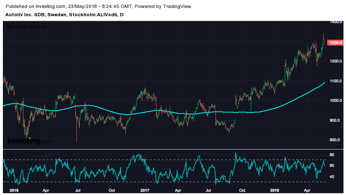The image size is (346, 195).
Task: Click the 900.0 price axis label
Action: [x=335, y=120]
